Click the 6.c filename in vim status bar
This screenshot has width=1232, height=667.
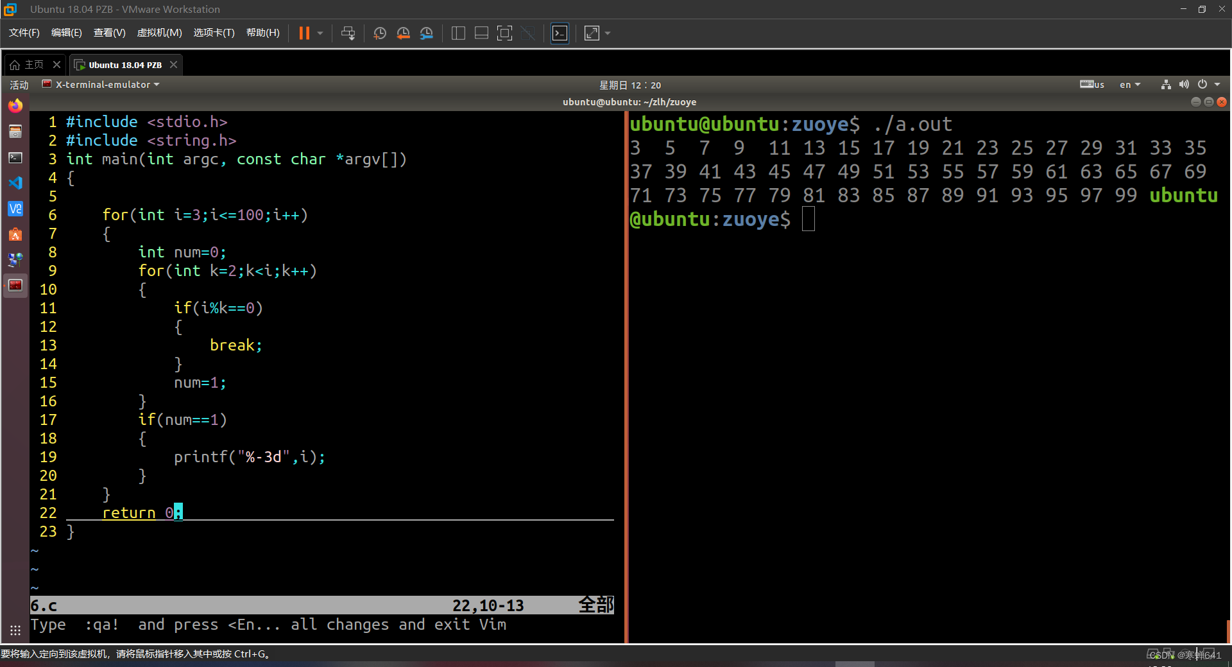(x=44, y=605)
